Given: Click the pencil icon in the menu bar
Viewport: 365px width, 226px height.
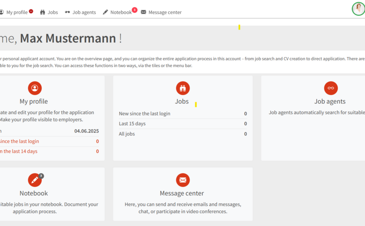Looking at the screenshot, I should [x=105, y=12].
